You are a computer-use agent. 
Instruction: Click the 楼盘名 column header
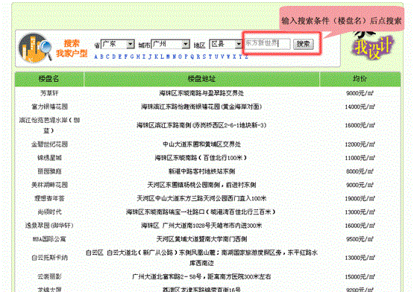click(49, 79)
